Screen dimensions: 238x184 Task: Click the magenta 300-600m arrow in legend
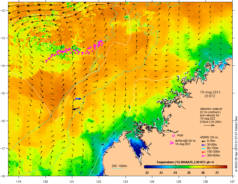203,156
